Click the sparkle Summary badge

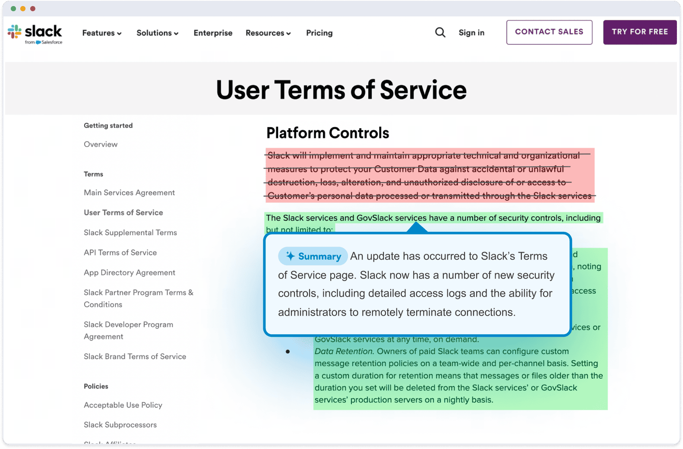coord(313,256)
